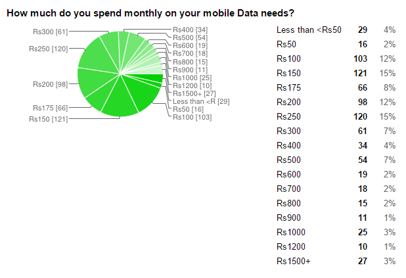Click the chart title about monthly mobile data spend
This screenshot has height=278, width=406.
[150, 13]
